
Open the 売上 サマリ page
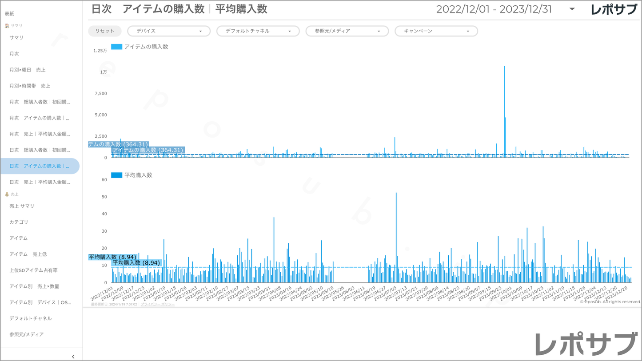point(22,206)
